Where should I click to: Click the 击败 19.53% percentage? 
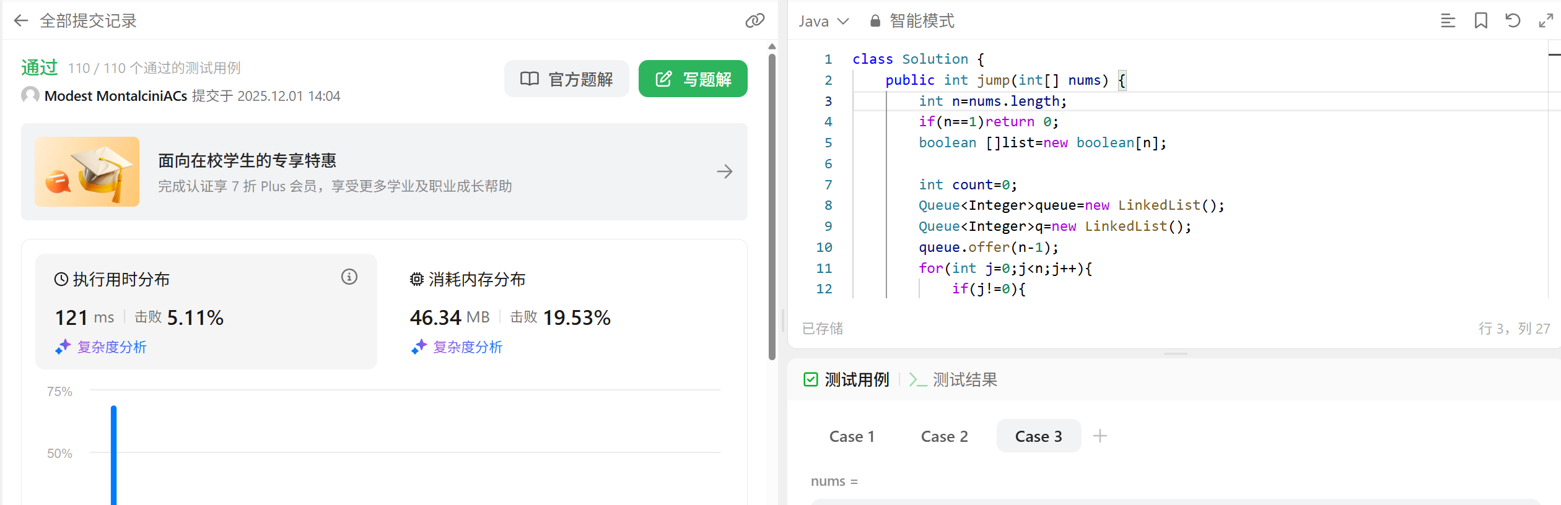(x=560, y=317)
